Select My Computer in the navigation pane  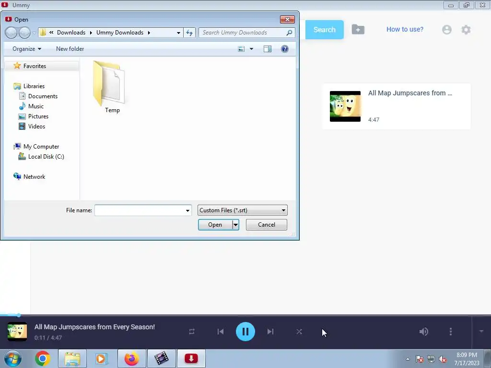41,147
